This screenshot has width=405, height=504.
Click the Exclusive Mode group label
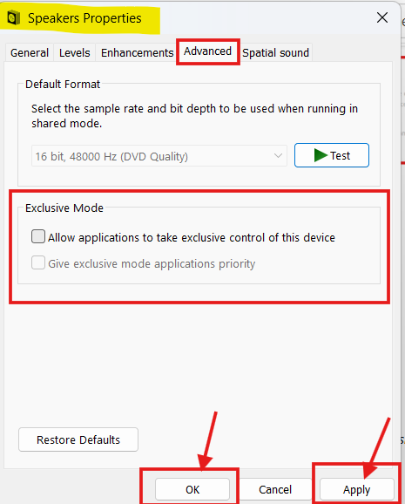pos(64,208)
